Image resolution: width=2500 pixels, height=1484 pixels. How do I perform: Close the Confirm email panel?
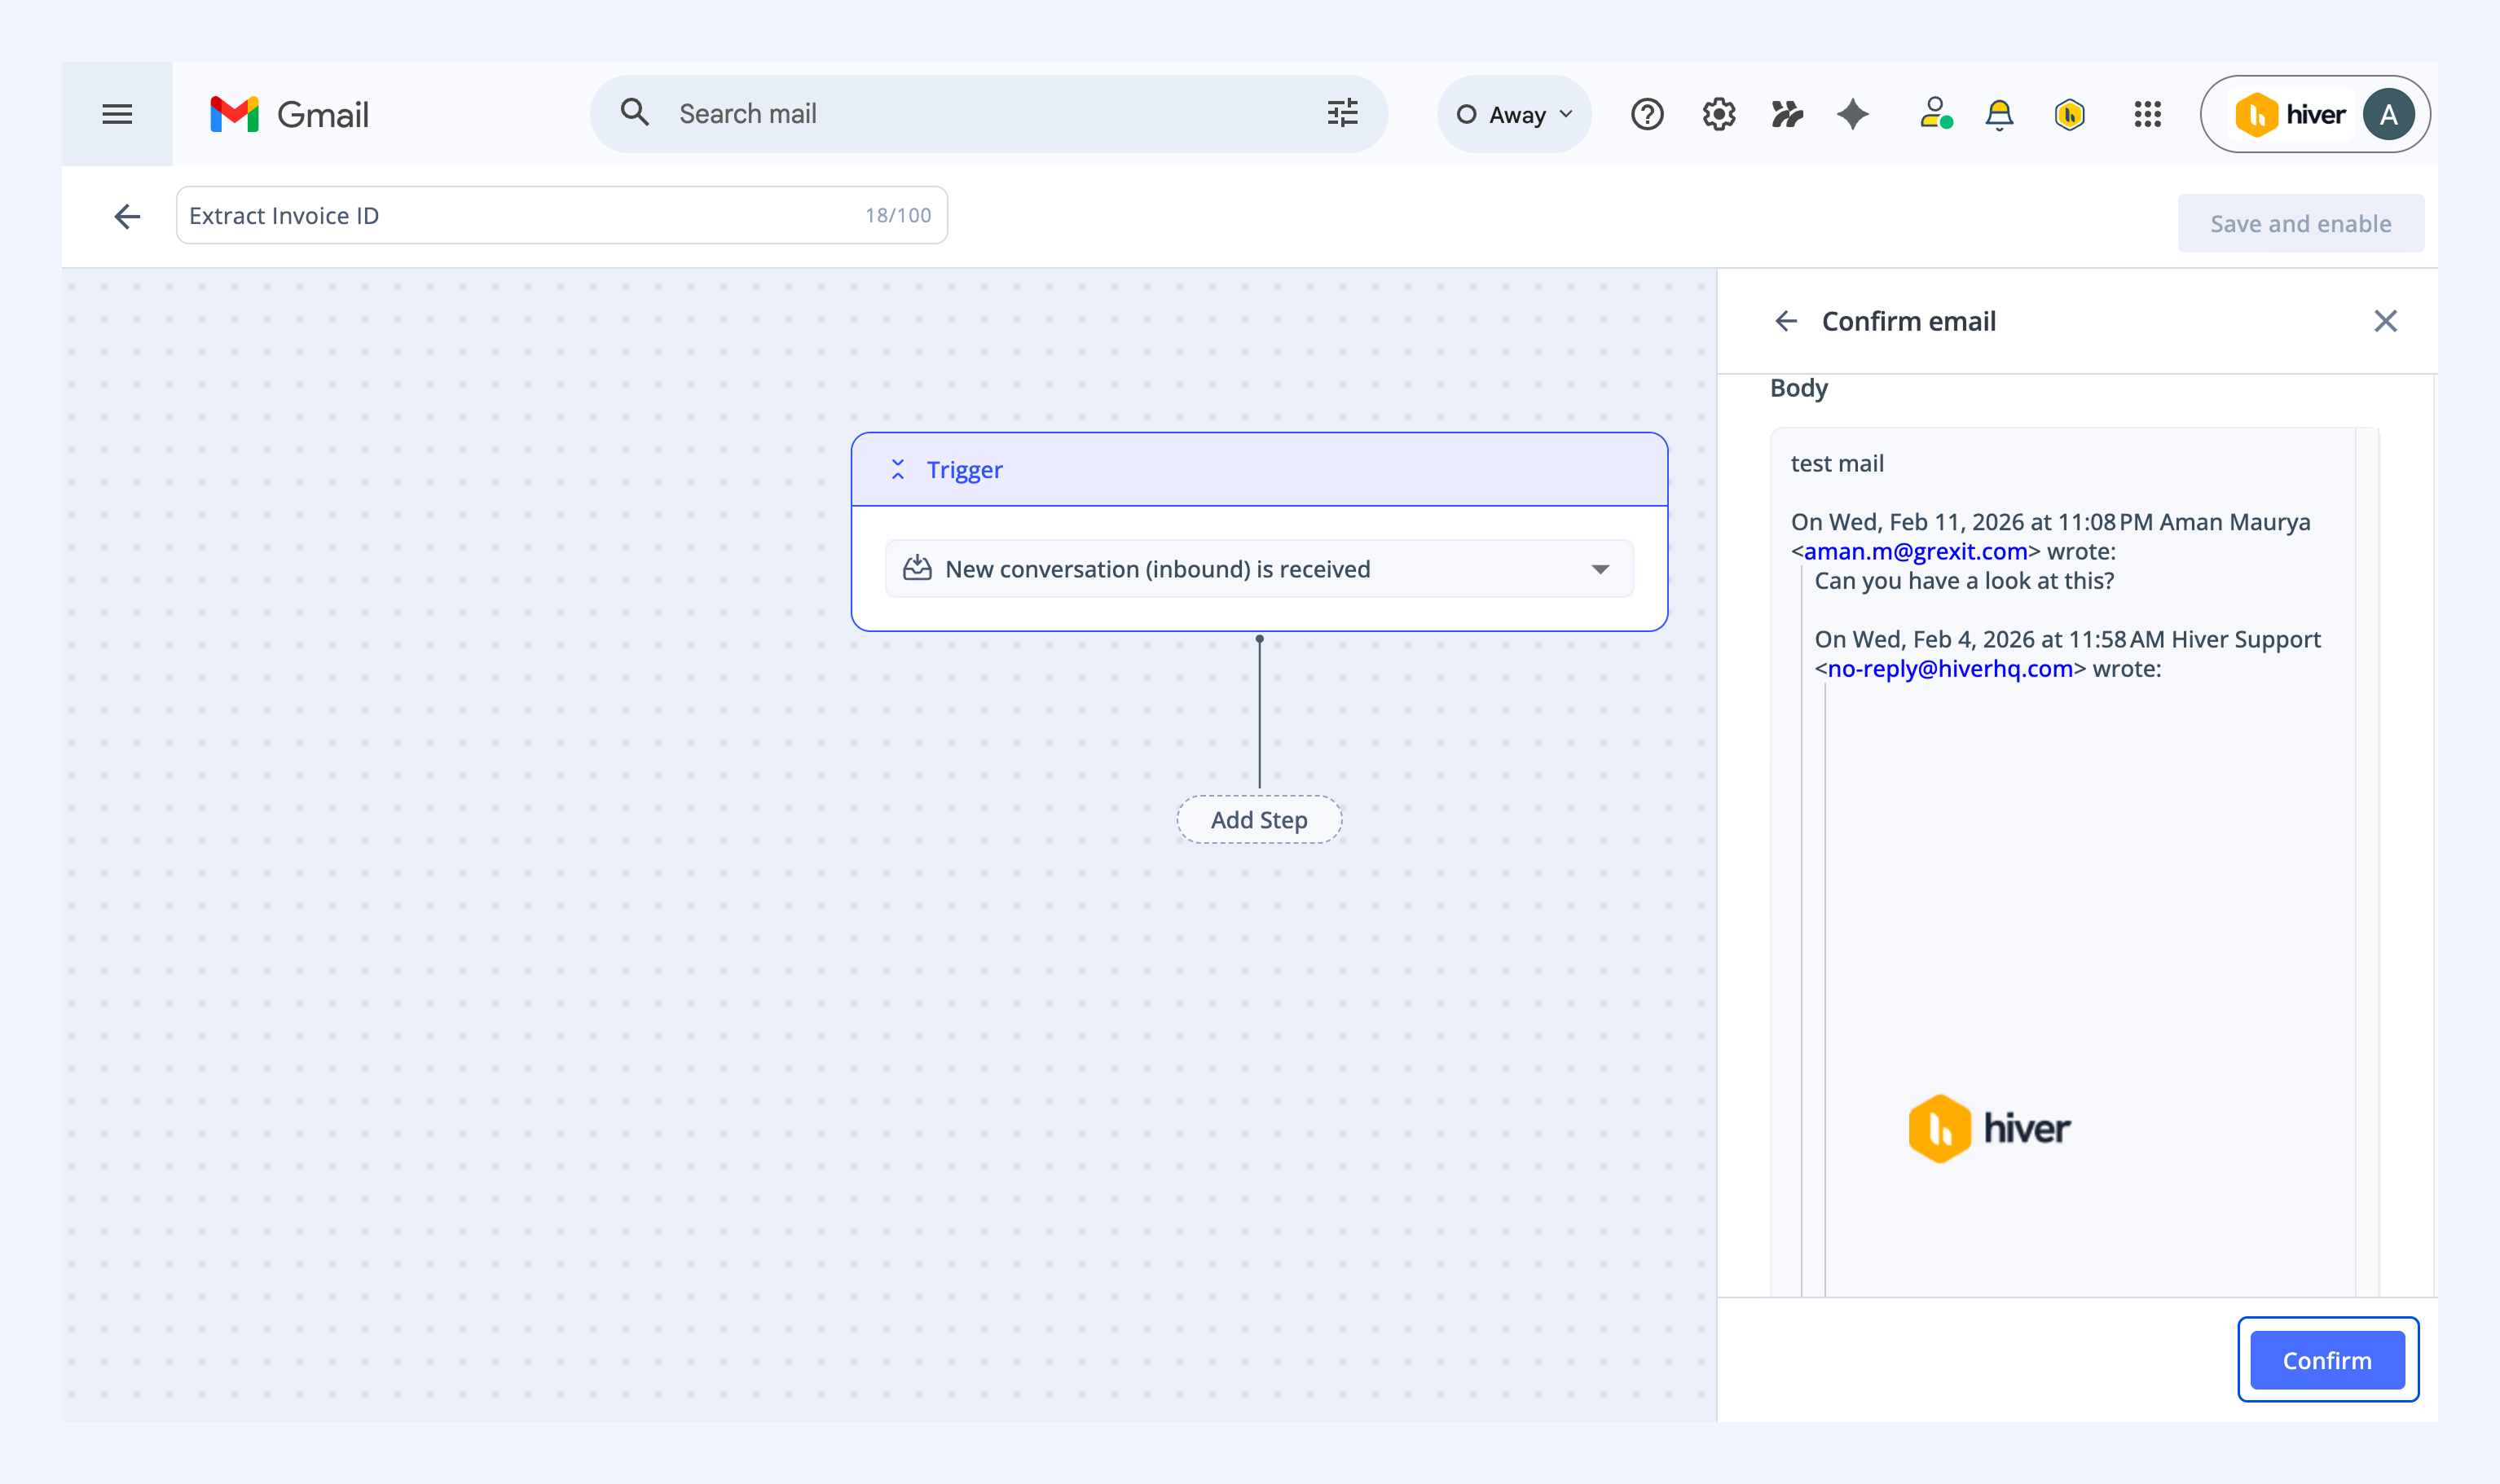click(2385, 321)
